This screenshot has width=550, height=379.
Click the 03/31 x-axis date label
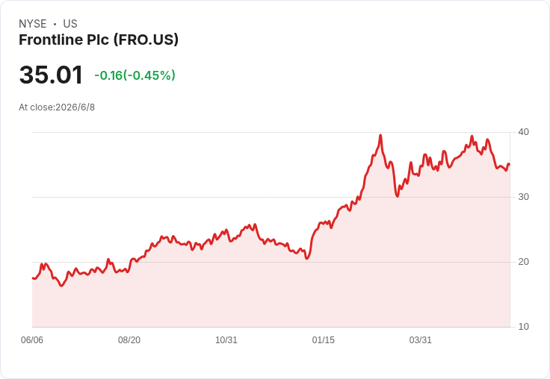[420, 340]
